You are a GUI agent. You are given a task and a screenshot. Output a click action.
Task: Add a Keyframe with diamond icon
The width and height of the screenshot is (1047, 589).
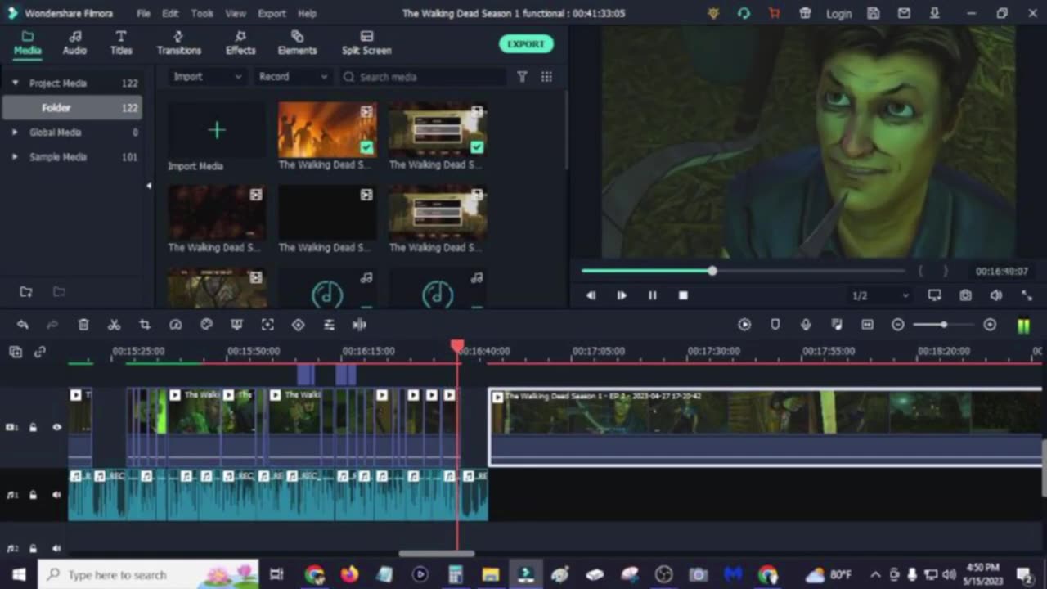[298, 325]
